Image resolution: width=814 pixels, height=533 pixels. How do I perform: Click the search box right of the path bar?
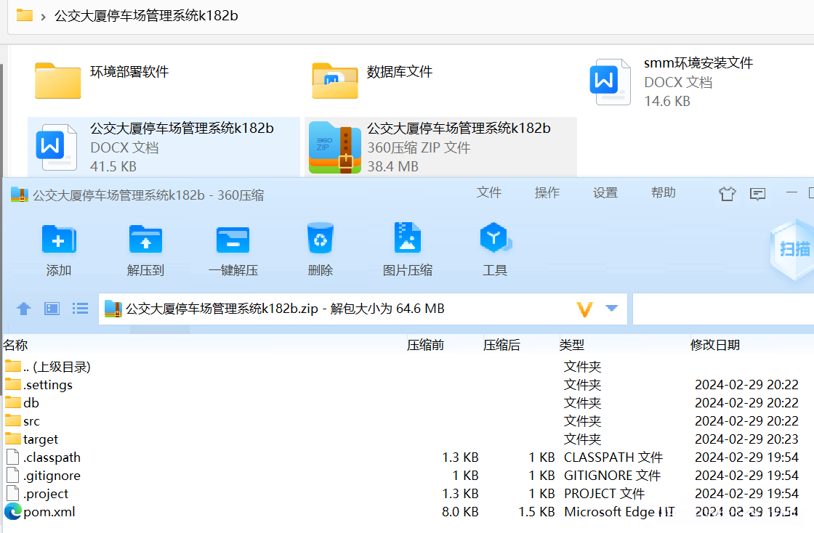coord(723,309)
